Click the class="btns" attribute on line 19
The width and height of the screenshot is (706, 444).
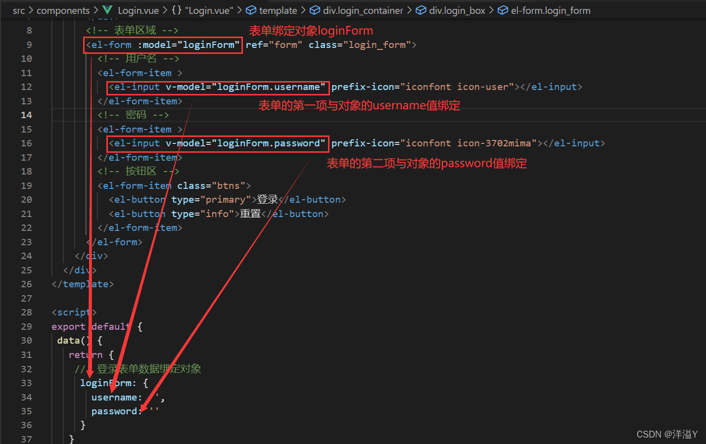tap(211, 185)
